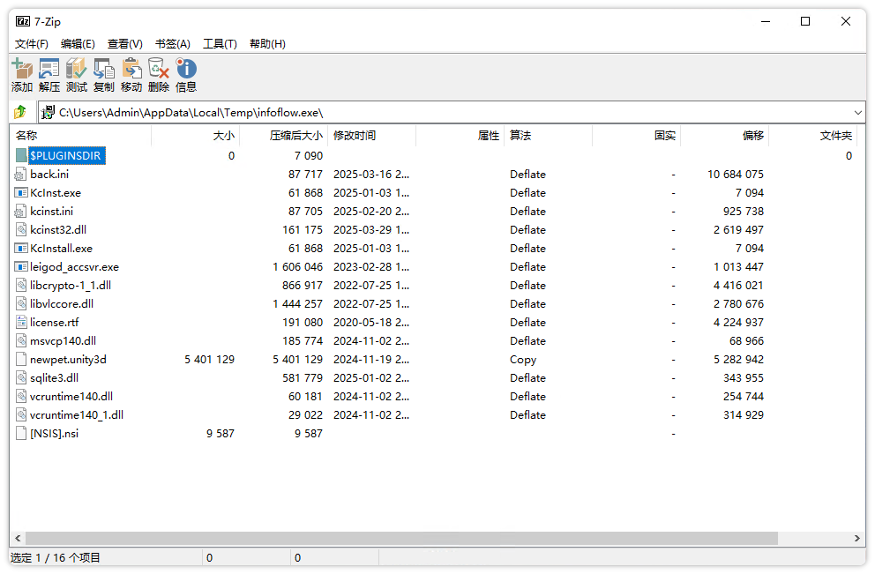875x574 pixels.
Task: Go up one folder level icon
Action: coord(20,113)
